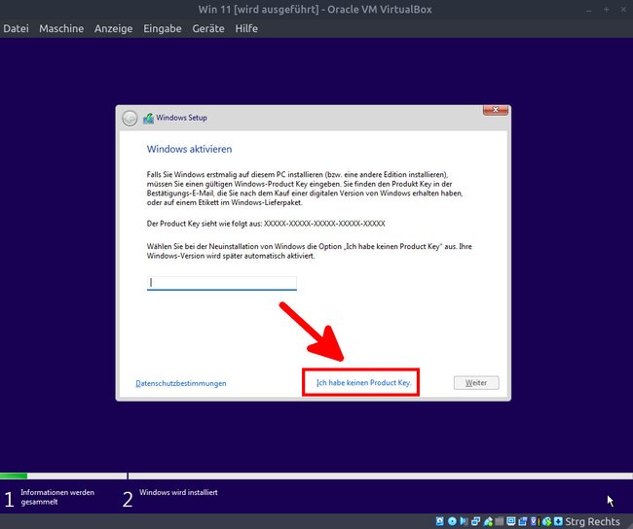Viewport: 633px width, 529px height.
Task: Click the recording status icon
Action: 522,521
